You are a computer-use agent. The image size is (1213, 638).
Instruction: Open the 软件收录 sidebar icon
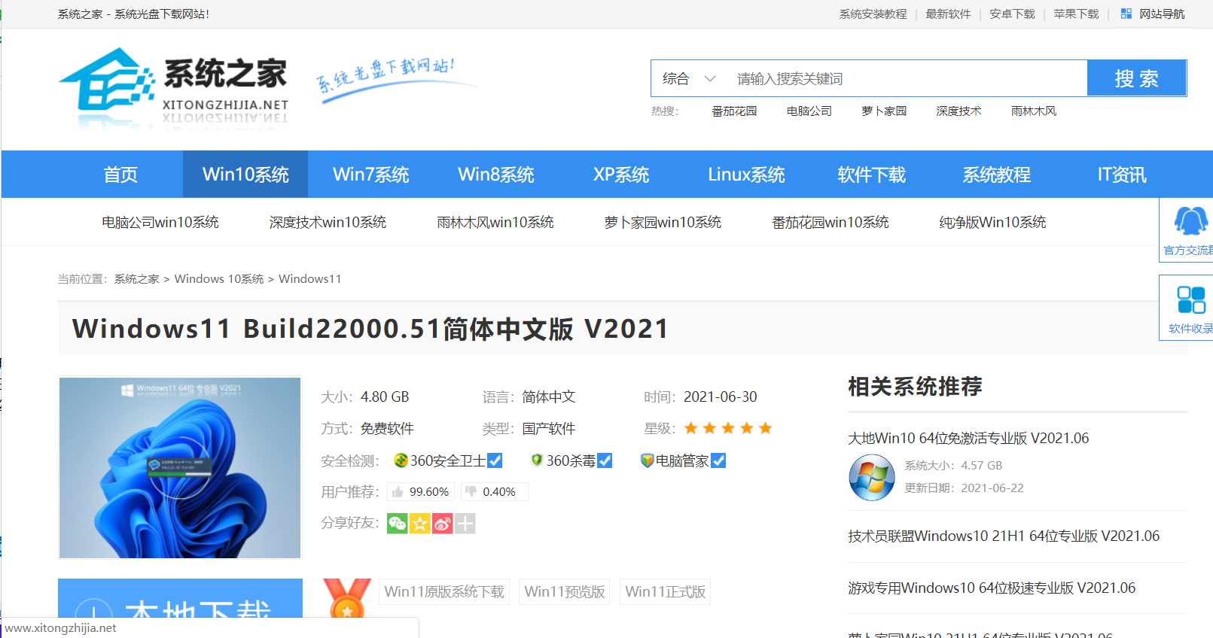(x=1190, y=300)
